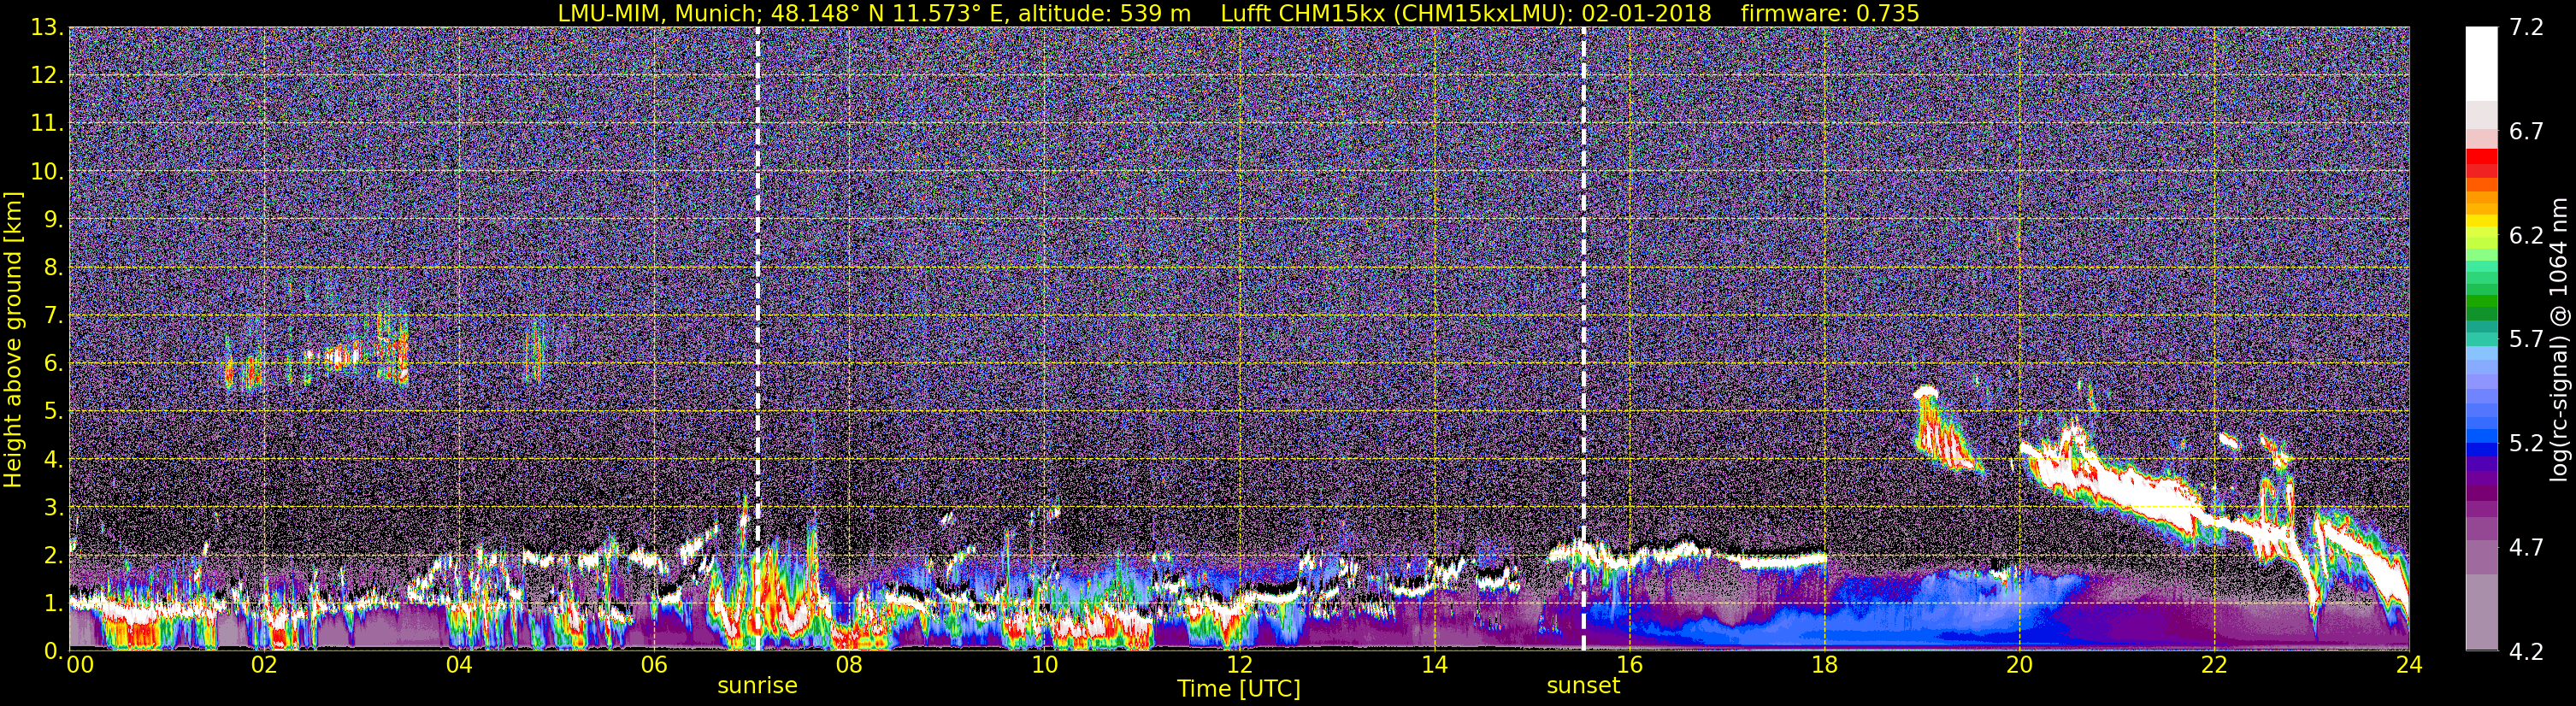The height and width of the screenshot is (706, 2576).
Task: Click the white top segment of the colorbar
Action: (x=2481, y=64)
